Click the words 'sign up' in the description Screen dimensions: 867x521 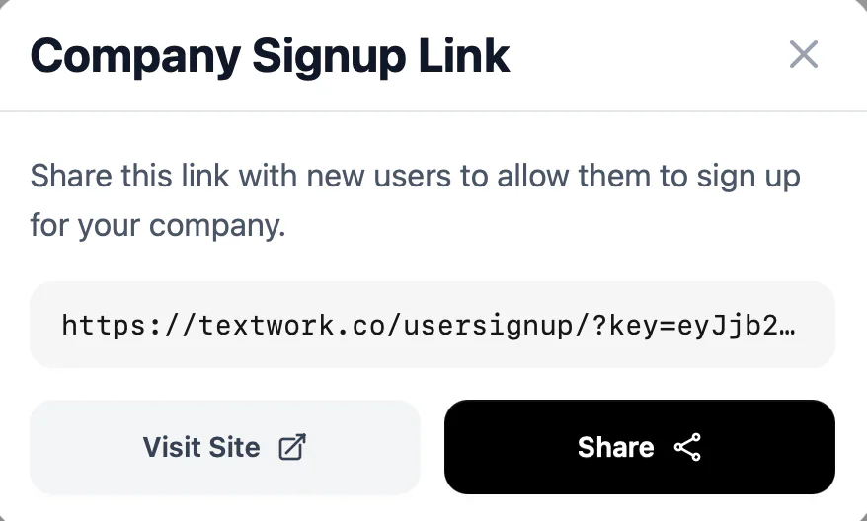coord(746,178)
